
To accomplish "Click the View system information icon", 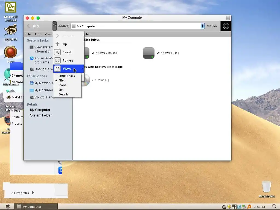I will (x=32, y=47).
